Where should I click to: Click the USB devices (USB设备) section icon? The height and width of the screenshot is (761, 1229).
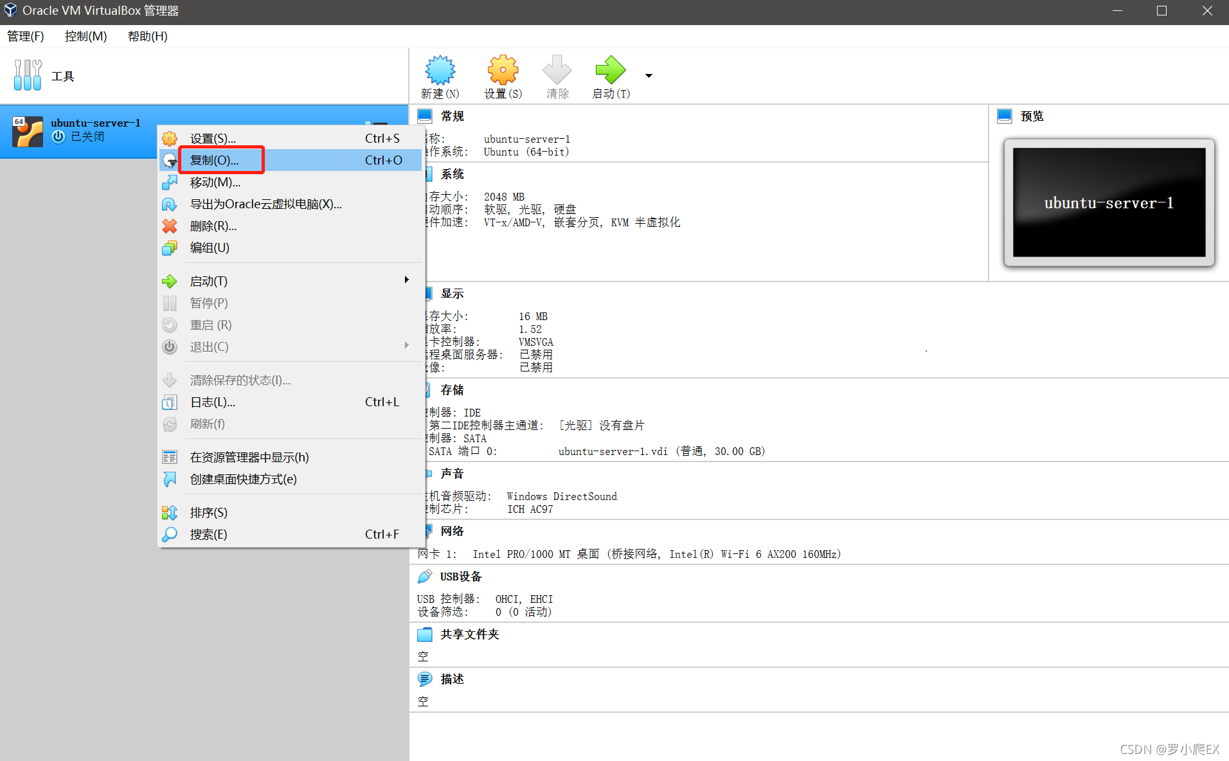click(425, 577)
